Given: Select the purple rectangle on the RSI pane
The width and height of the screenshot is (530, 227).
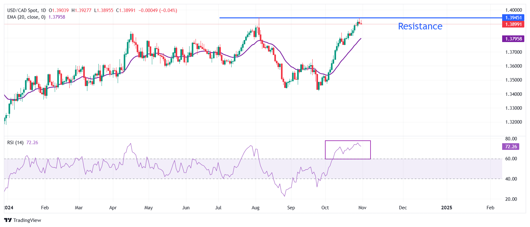Looking at the screenshot, I should point(347,141).
